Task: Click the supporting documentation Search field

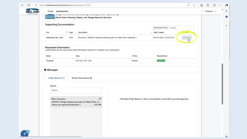Action: [x=182, y=28]
